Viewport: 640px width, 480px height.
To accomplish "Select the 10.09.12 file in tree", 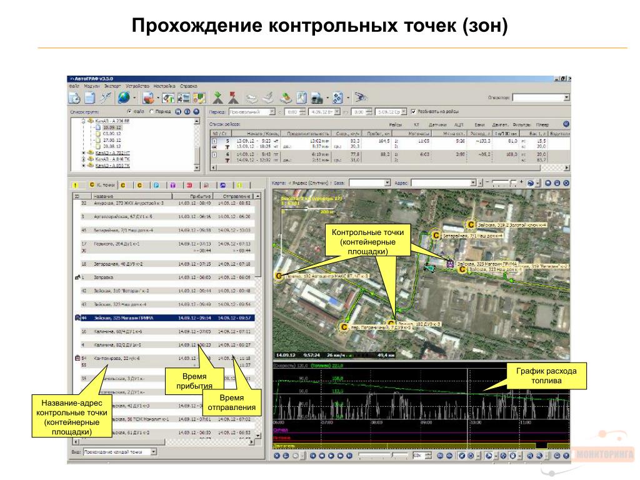I will [111, 127].
